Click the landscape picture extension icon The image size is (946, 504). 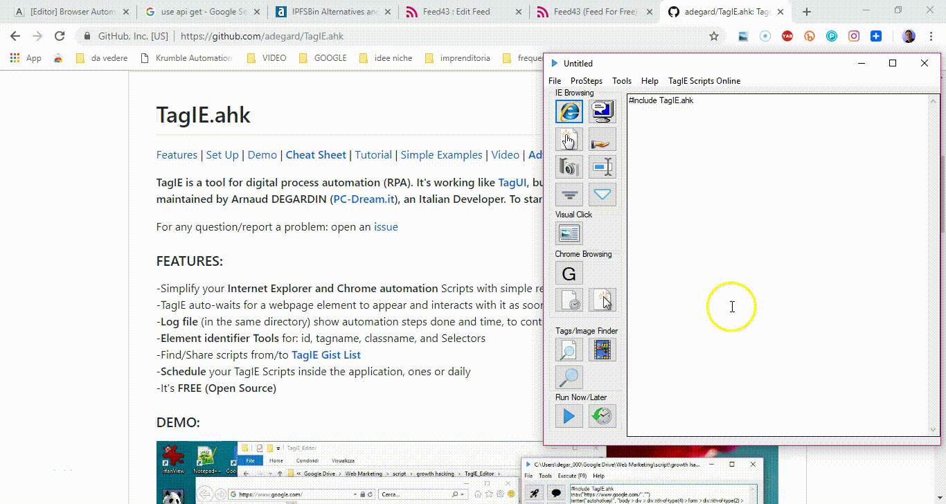point(743,37)
